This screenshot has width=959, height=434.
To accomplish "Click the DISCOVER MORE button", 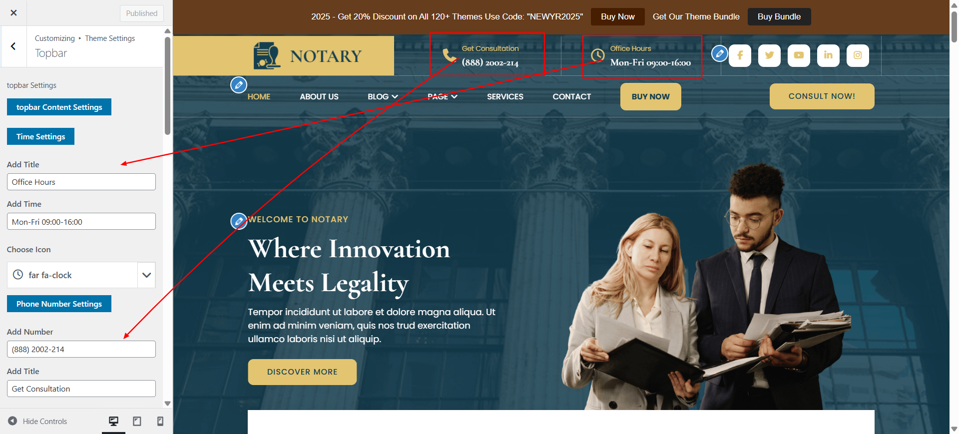I will [x=302, y=372].
